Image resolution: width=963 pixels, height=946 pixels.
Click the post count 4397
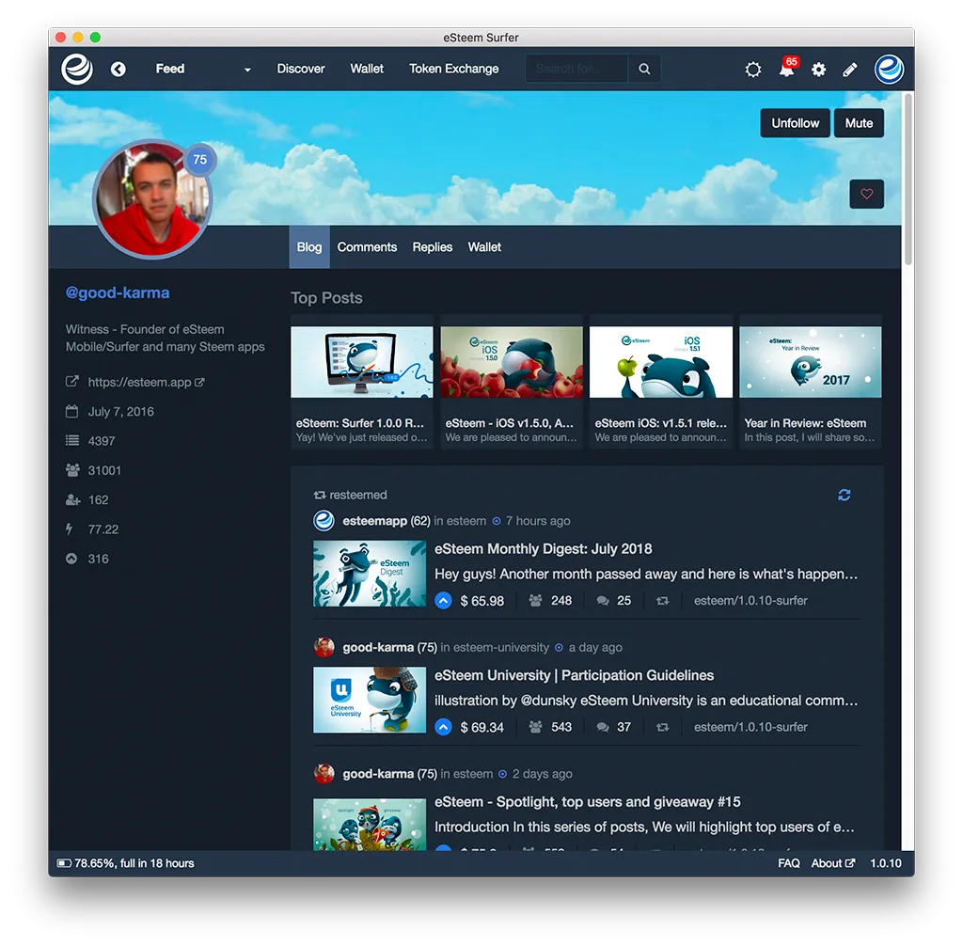[x=102, y=441]
